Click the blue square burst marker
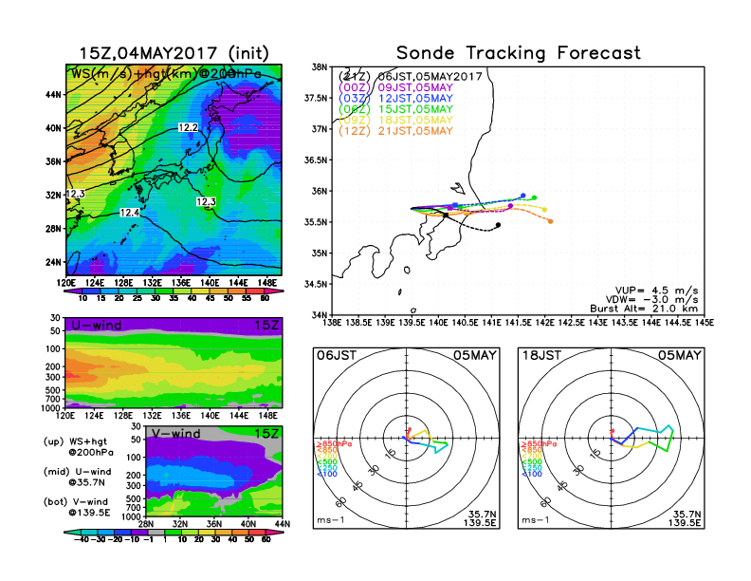Screen dimensions: 751x581 [455, 205]
